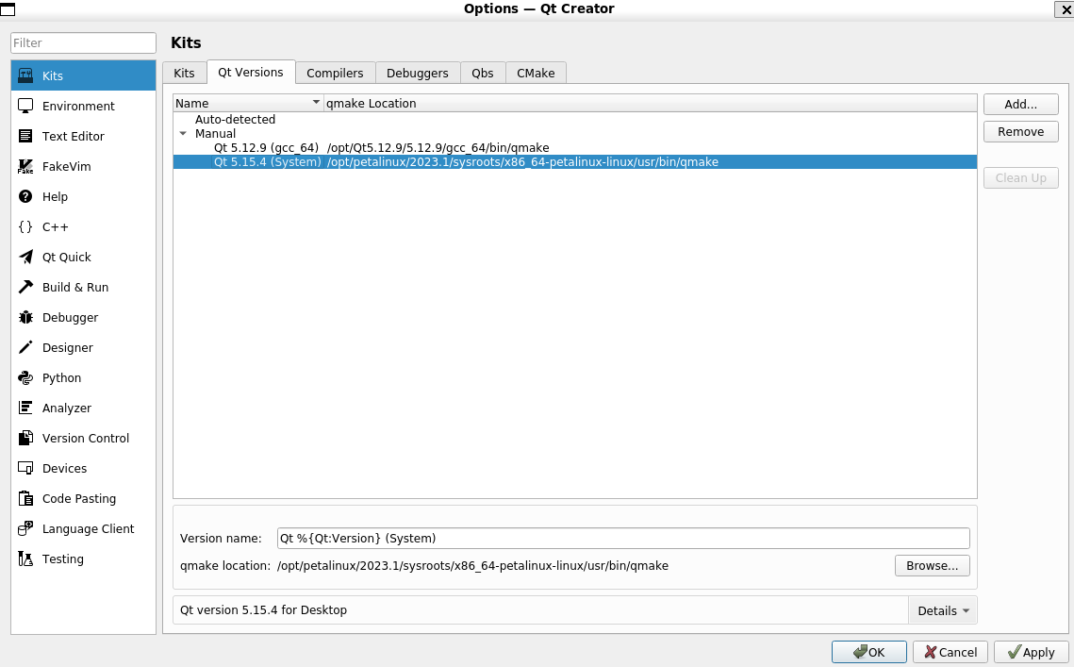
Task: Confirm with the OK button
Action: [x=868, y=652]
